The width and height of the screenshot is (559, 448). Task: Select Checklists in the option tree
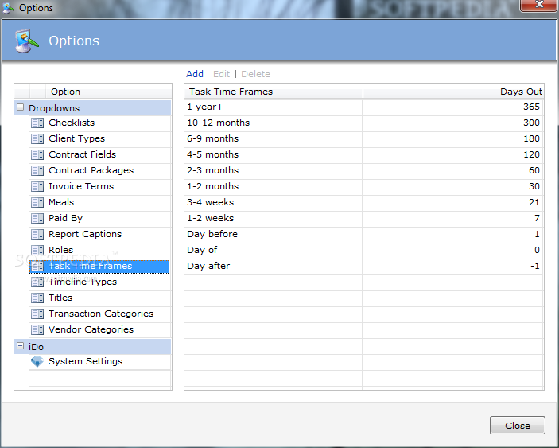(100, 123)
